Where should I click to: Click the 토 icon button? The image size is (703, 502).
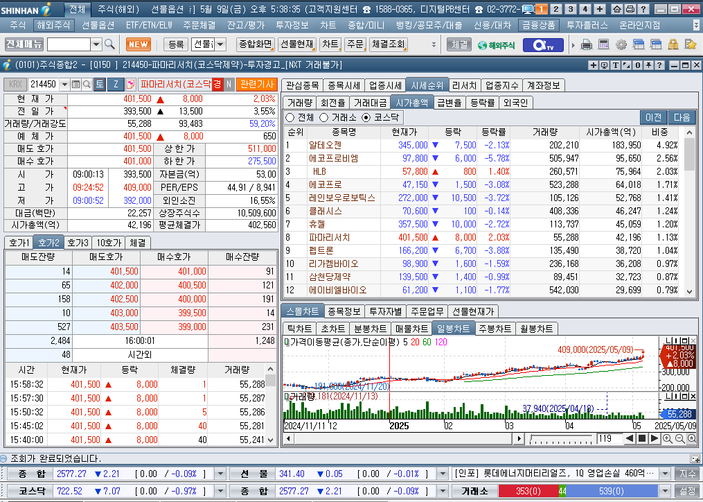(100, 84)
